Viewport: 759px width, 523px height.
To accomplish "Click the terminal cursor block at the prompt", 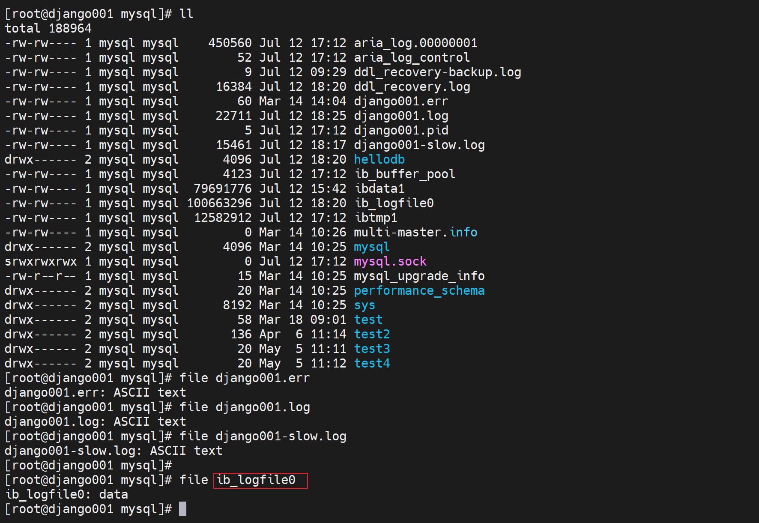I will pos(182,509).
